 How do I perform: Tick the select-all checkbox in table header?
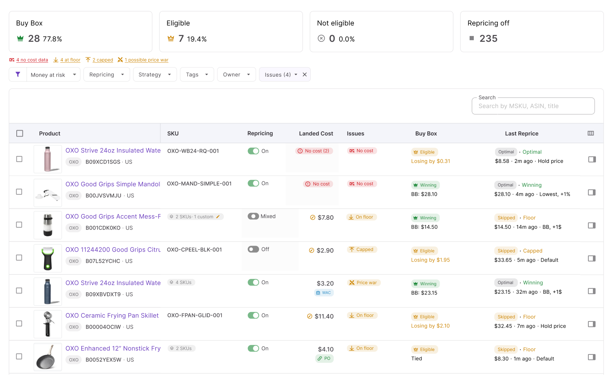[x=20, y=133]
